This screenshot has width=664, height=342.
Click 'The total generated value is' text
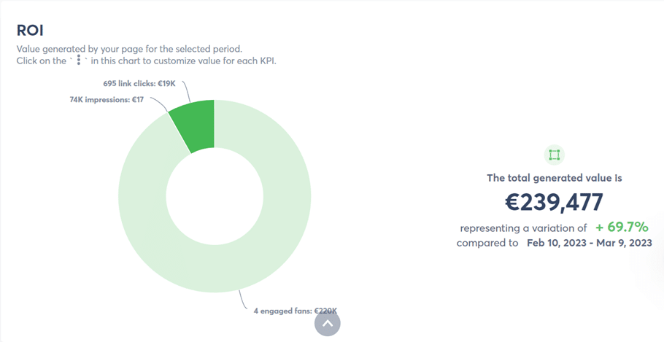[555, 178]
